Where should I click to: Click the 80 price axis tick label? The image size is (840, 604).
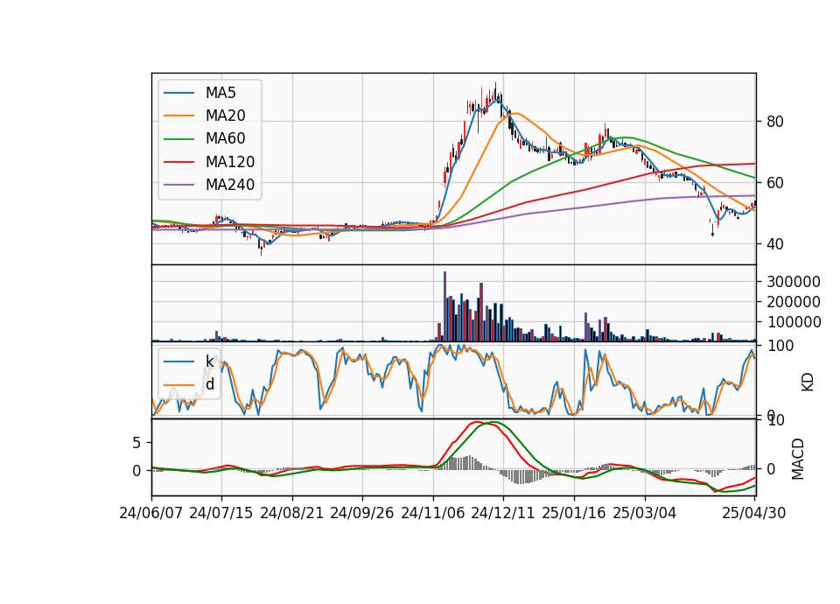tap(774, 122)
